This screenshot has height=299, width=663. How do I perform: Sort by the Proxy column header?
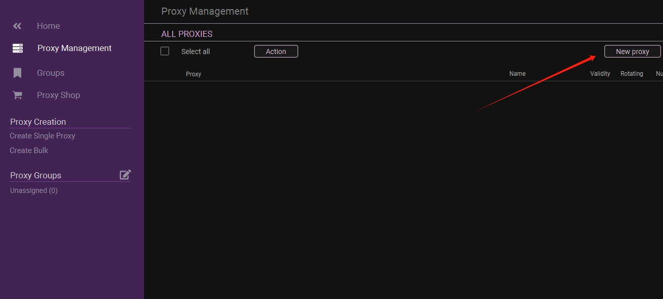[194, 74]
